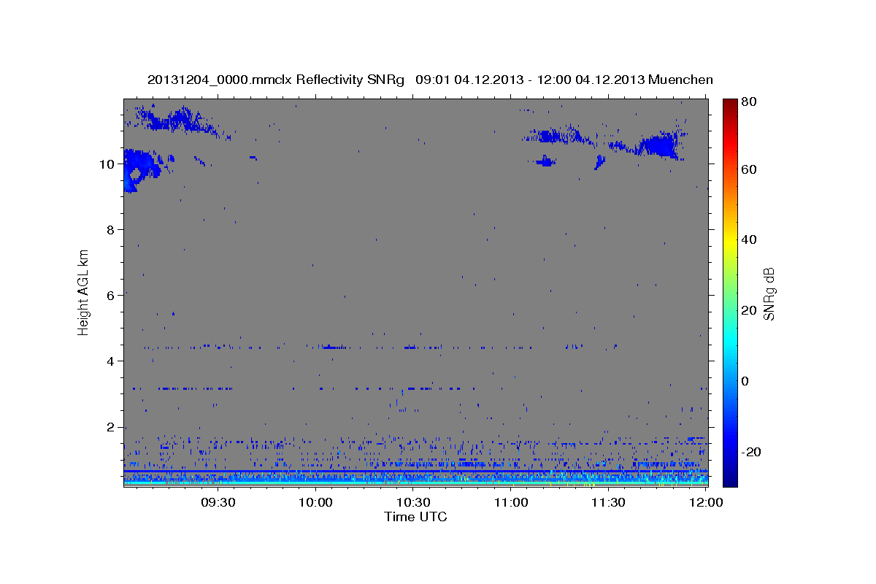Click the colorbar value 80
This screenshot has height=584, width=876.
(x=750, y=102)
